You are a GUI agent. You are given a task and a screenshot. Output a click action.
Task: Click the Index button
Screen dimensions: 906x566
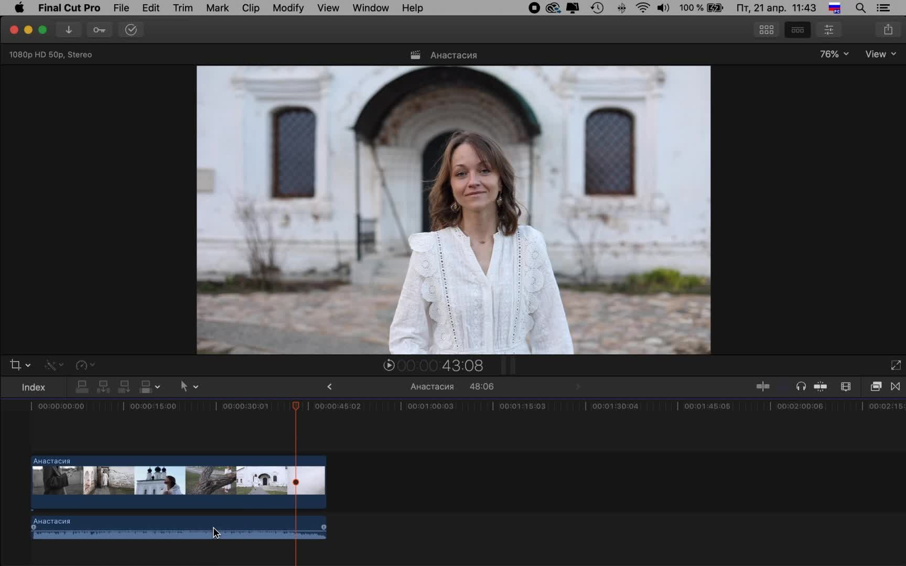click(34, 387)
